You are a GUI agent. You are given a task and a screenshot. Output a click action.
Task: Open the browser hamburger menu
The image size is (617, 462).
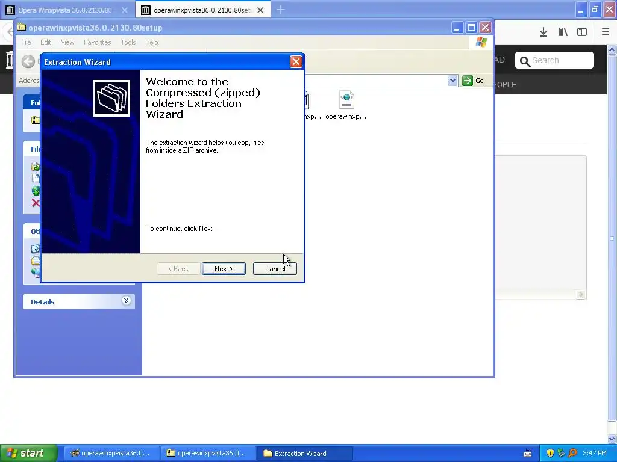pyautogui.click(x=605, y=32)
